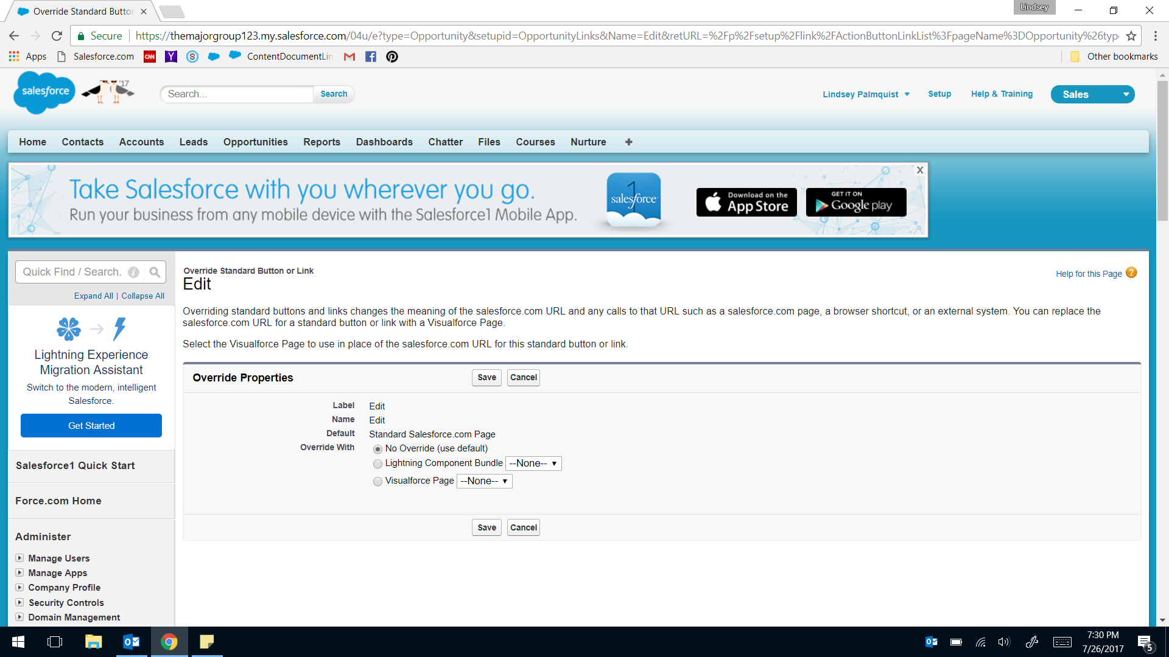The height and width of the screenshot is (657, 1169).
Task: Close the Salesforce1 mobile app banner
Action: click(920, 170)
